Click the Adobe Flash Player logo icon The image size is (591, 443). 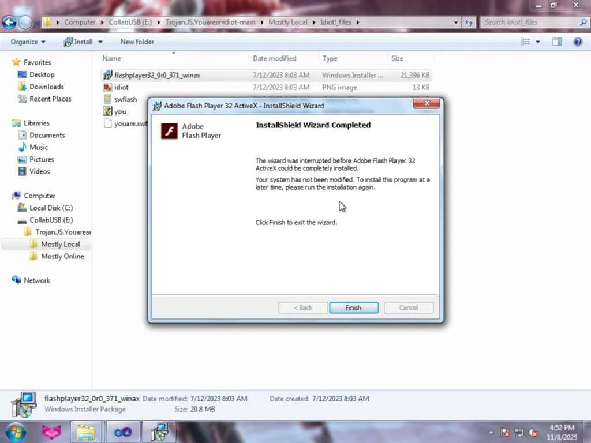[169, 131]
